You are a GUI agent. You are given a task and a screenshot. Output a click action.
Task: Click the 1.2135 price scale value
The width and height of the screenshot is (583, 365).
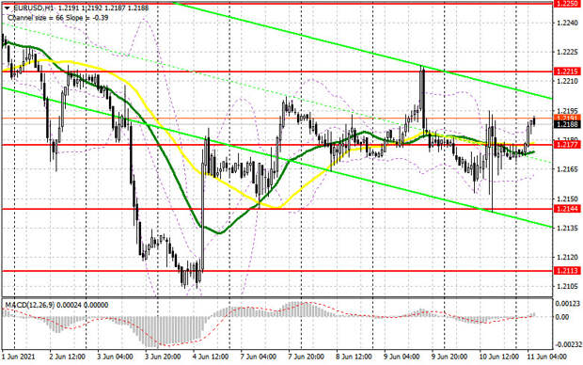tap(567, 228)
